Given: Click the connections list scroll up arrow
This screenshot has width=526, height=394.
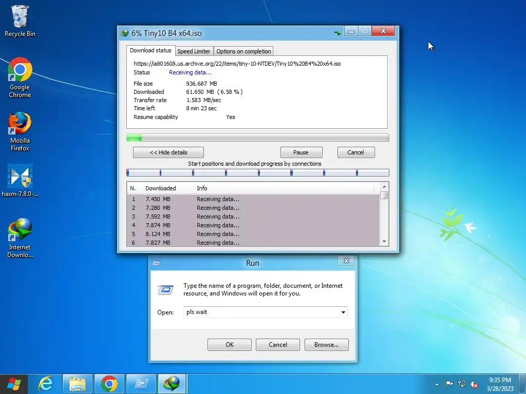Looking at the screenshot, I should 384,187.
